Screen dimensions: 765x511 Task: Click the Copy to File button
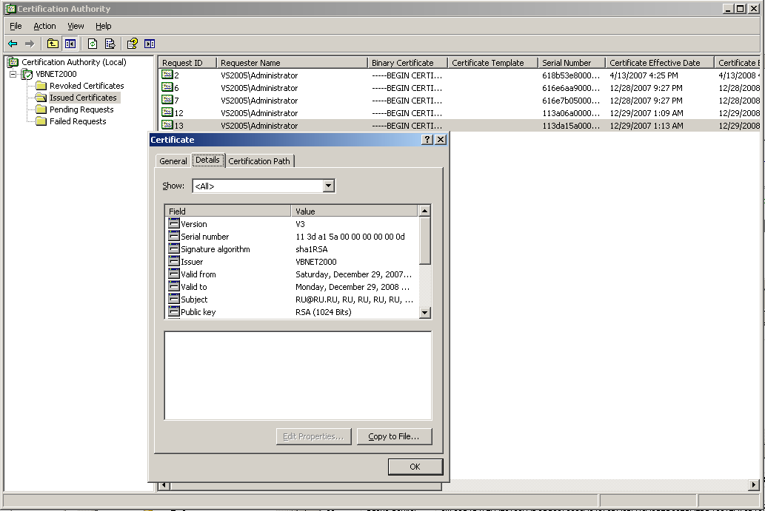[394, 436]
